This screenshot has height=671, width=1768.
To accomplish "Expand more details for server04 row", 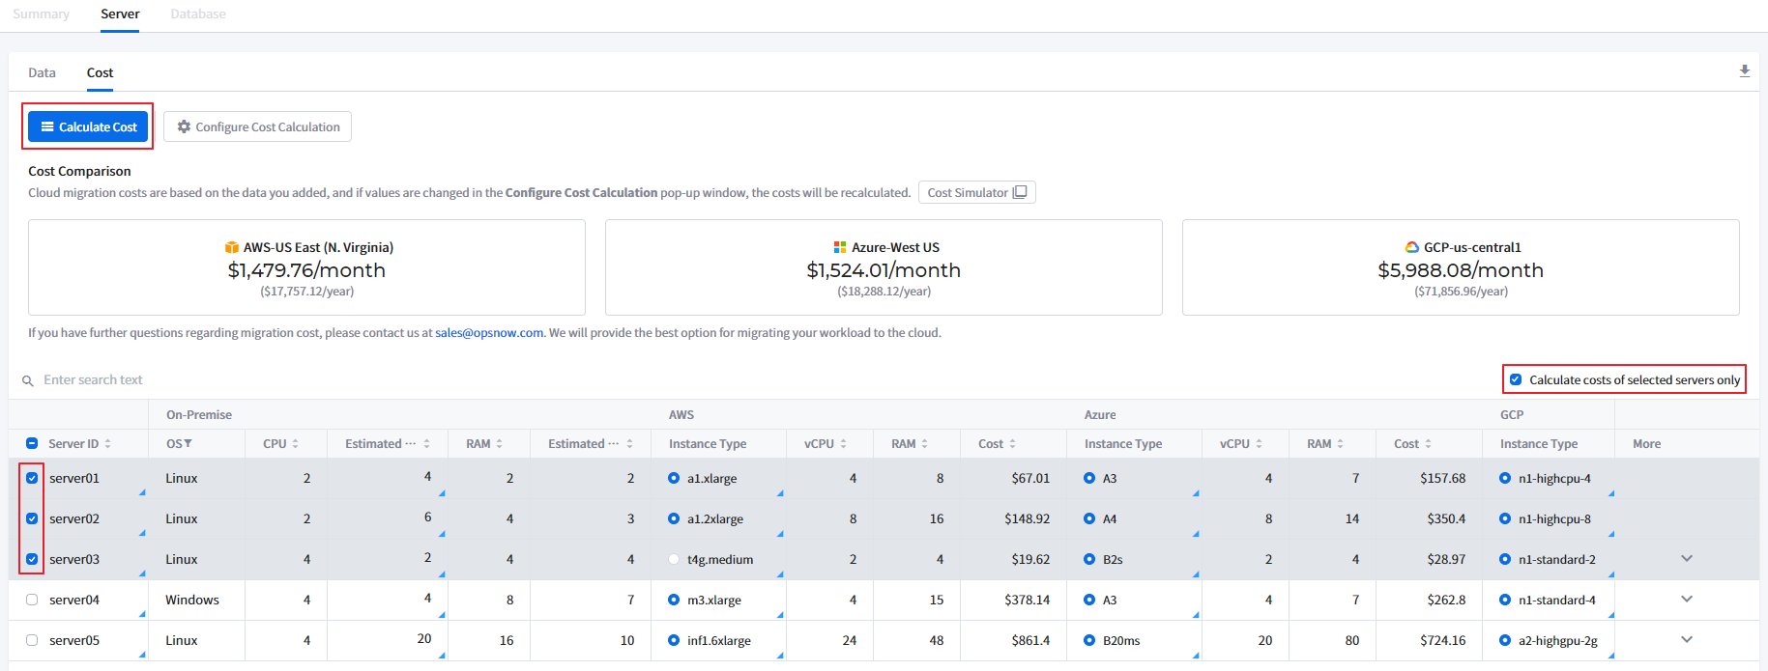I will coord(1686,600).
